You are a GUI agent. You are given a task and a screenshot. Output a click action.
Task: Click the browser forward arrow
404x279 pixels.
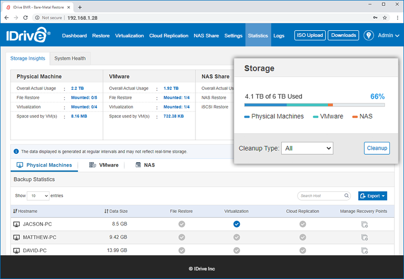tap(16, 18)
